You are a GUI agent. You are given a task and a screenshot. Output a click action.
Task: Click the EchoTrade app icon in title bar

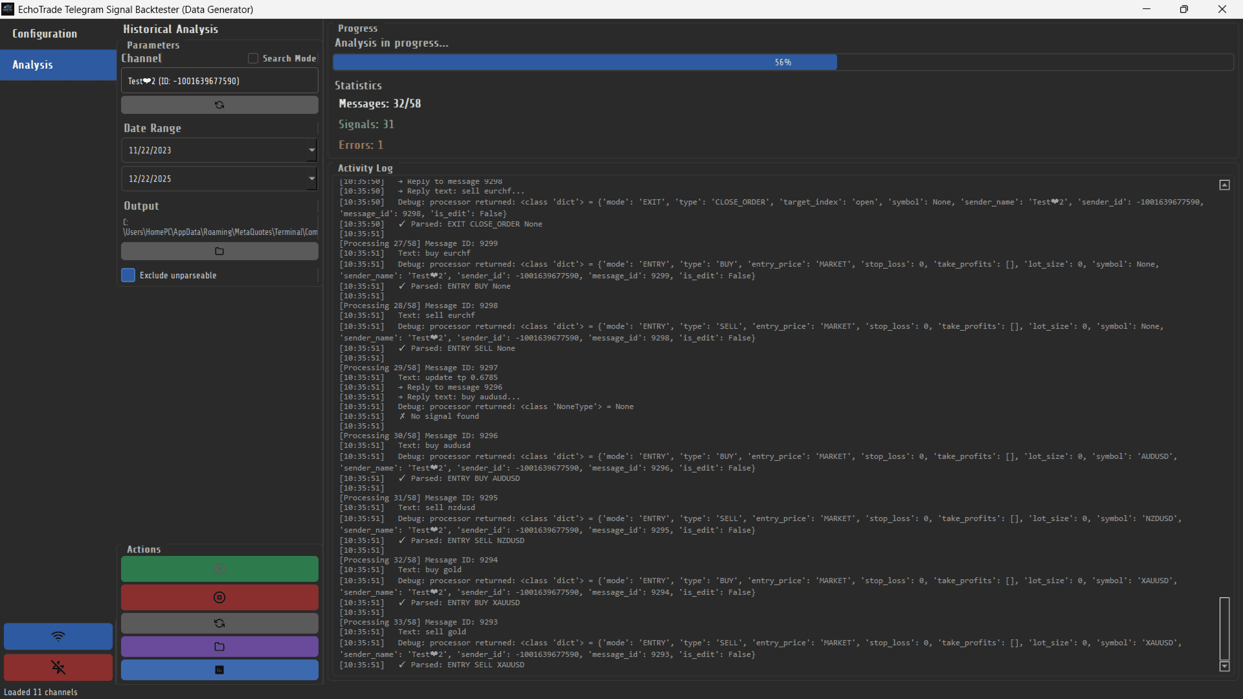coord(8,9)
